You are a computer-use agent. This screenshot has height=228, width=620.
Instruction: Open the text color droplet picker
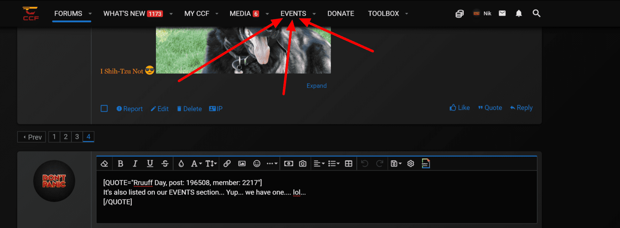point(181,164)
